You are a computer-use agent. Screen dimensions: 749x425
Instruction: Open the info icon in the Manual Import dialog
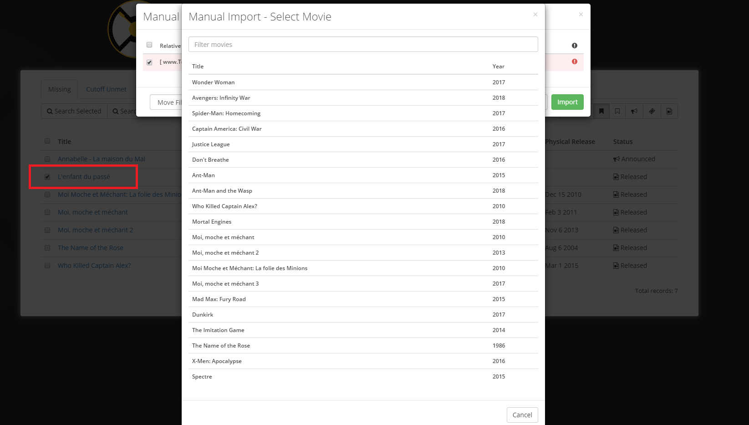point(574,45)
